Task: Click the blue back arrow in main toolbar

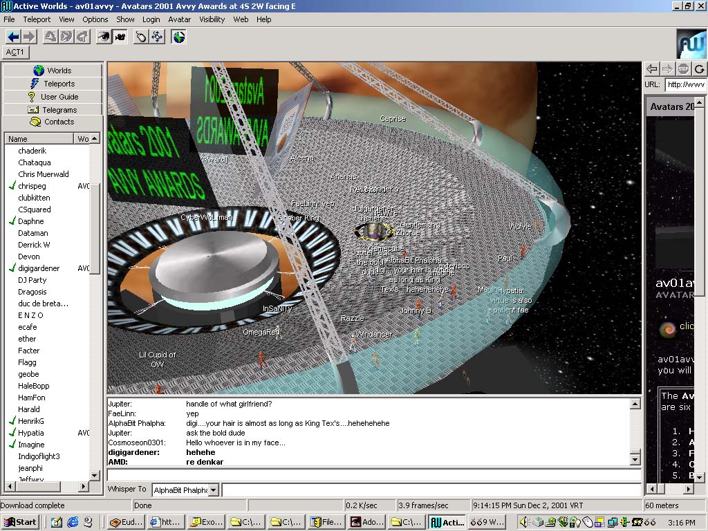Action: click(13, 37)
